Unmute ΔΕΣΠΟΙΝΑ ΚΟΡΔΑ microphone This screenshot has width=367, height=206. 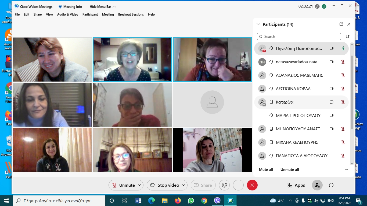coord(343,89)
